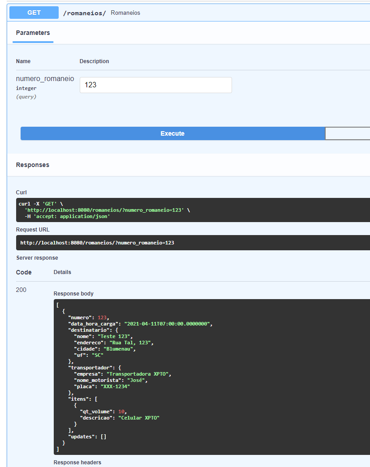Click the numero_romaneio input field
This screenshot has width=370, height=467.
tap(156, 85)
